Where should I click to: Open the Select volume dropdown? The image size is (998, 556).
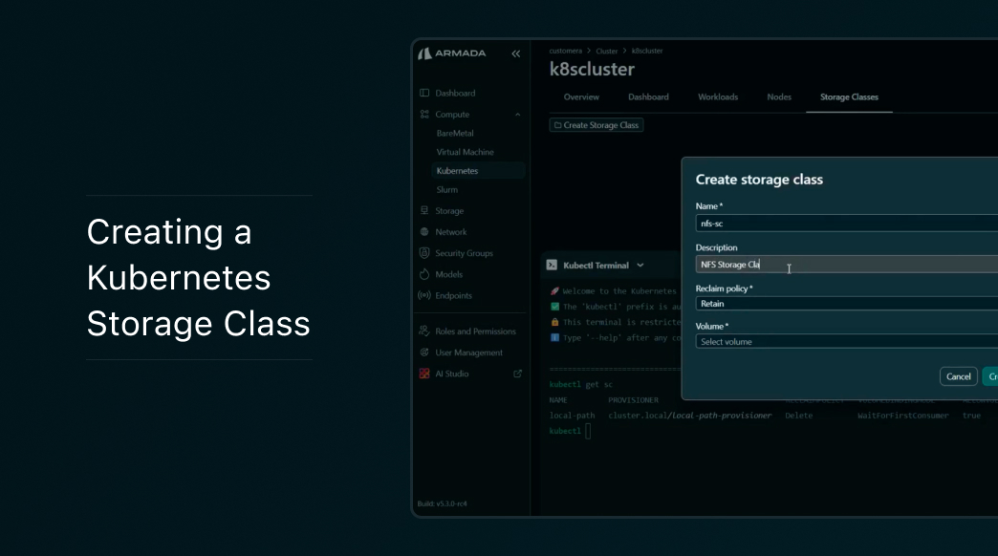(x=847, y=342)
